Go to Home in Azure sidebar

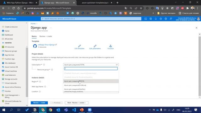click(6, 31)
